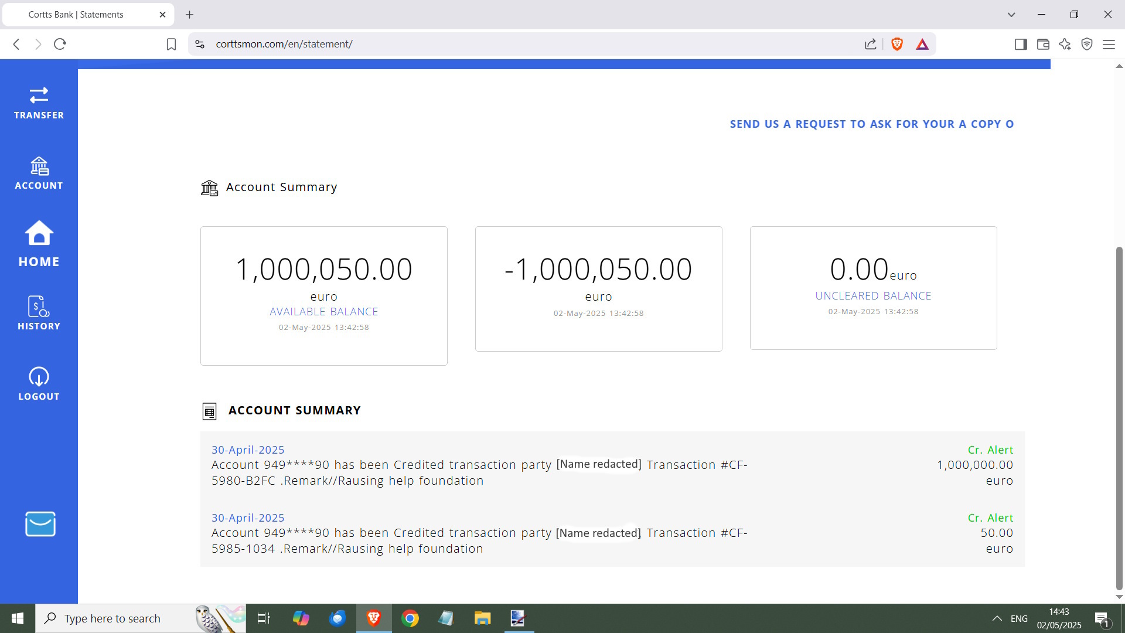Open the Brave Wallet icon
Screen dimensions: 1125x633
tap(1043, 44)
